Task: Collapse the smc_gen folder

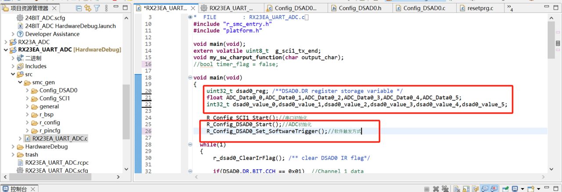Action: click(20, 82)
